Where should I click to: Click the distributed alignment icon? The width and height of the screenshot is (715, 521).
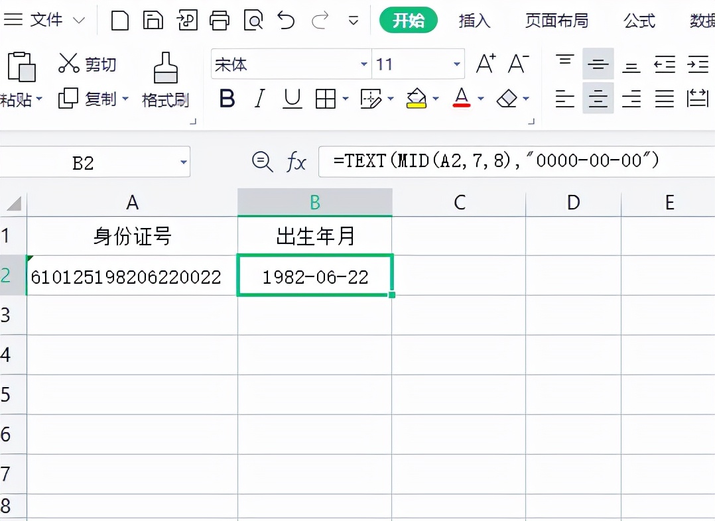pyautogui.click(x=698, y=99)
